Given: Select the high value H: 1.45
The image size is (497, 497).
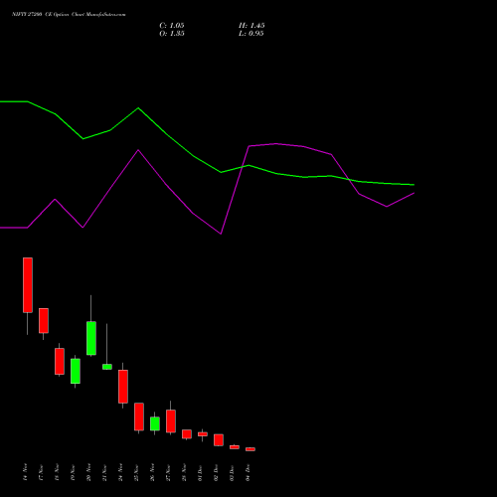Looking at the screenshot, I should pyautogui.click(x=251, y=26).
